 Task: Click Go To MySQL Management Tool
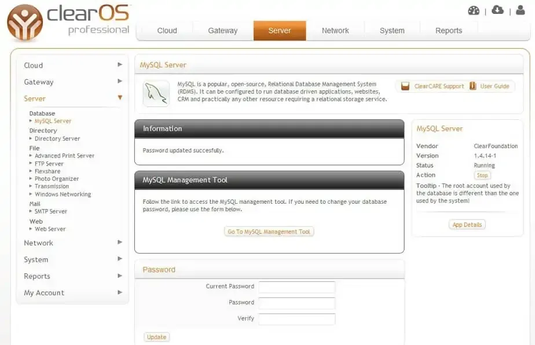click(269, 232)
